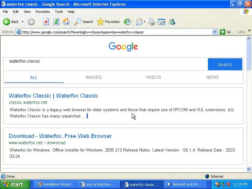Click the green Go arrow button
Screen dimensions: 252x189
pos(225,32)
